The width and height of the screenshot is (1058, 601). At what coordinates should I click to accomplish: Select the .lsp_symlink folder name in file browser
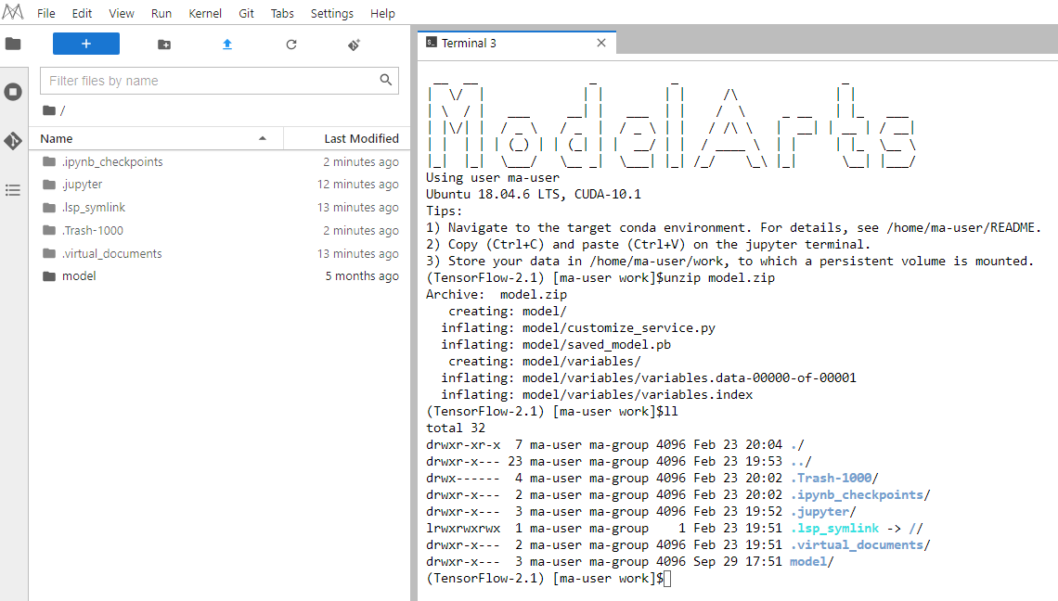(94, 207)
